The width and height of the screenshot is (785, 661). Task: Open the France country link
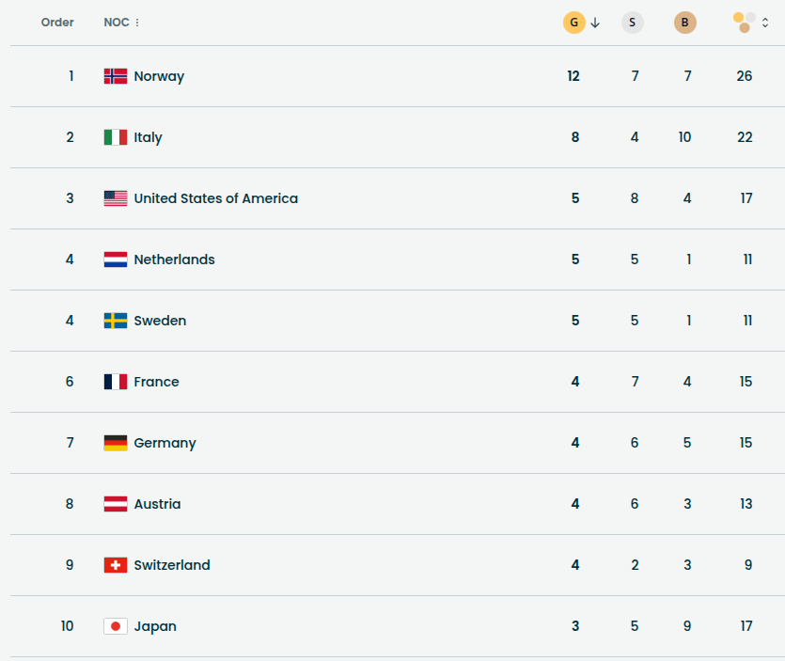coord(156,382)
